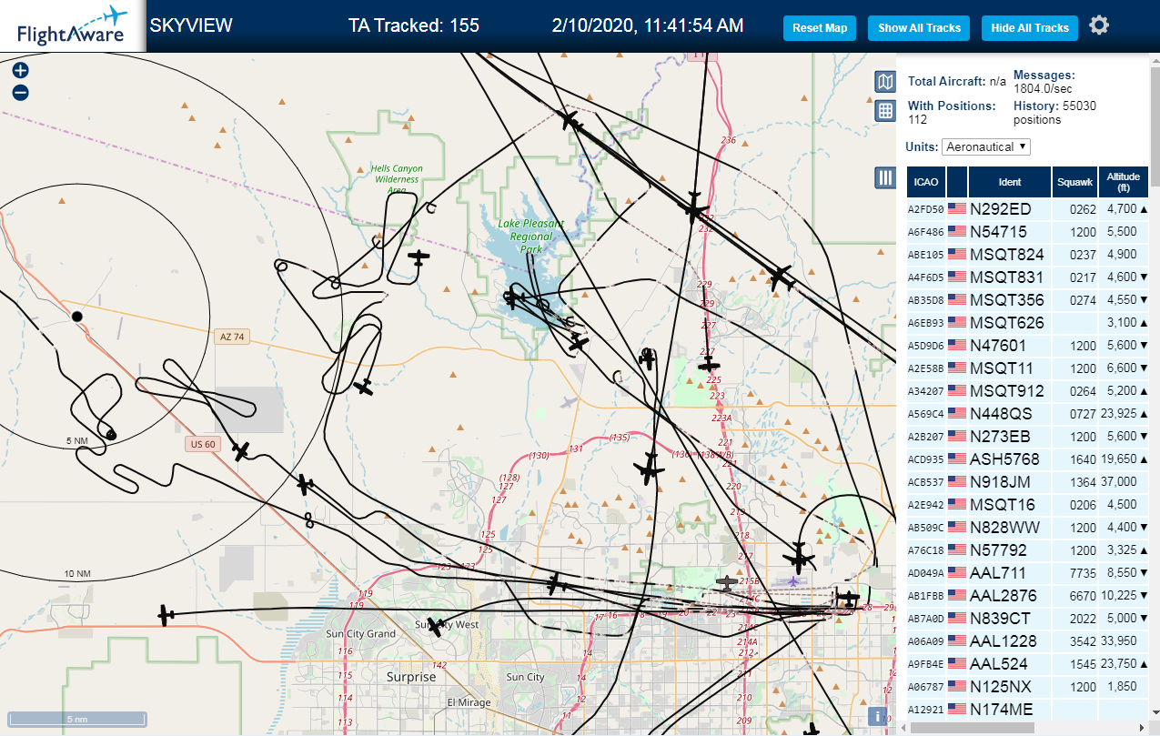Select the MSQT356 aircraft row
Viewport: 1160px width, 736px height.
tap(1028, 299)
